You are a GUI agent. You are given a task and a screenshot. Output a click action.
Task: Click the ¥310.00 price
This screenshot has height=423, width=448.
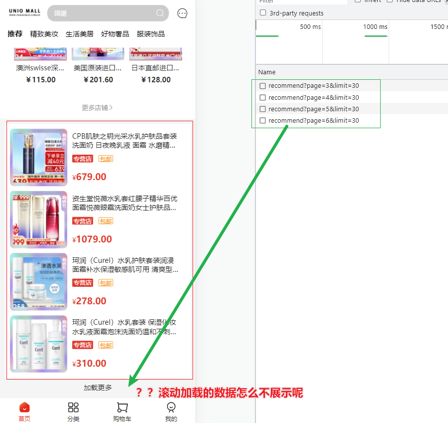[x=89, y=363]
